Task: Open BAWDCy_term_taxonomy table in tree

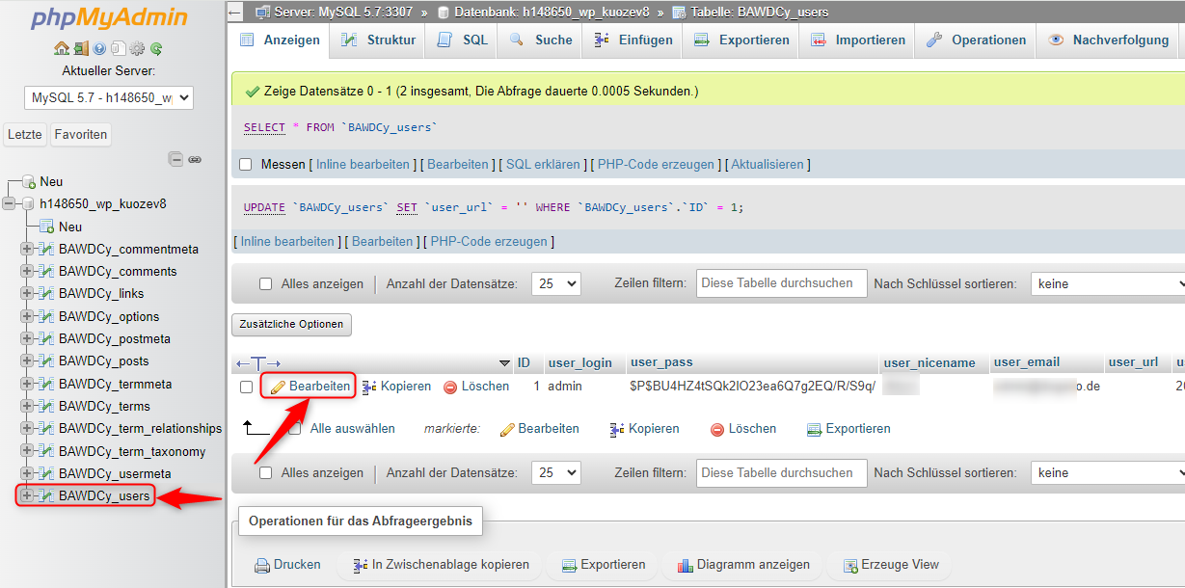Action: point(132,451)
